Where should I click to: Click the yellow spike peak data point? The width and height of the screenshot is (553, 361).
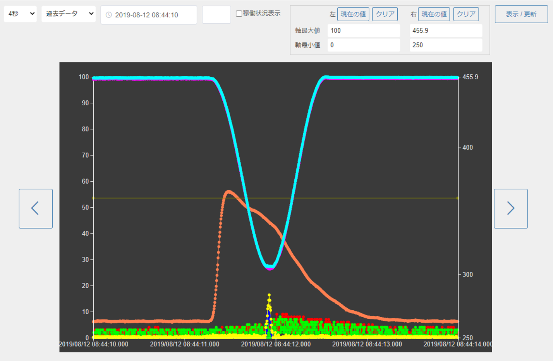coord(269,295)
